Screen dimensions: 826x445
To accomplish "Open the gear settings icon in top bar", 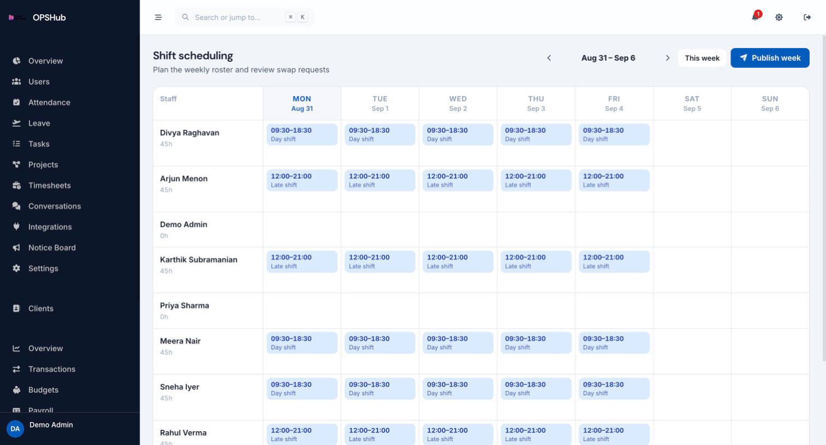I will click(x=779, y=17).
